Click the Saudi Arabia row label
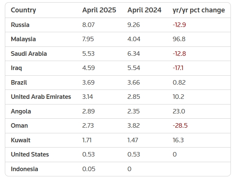Viewport: 235px width, 179px height. (29, 54)
